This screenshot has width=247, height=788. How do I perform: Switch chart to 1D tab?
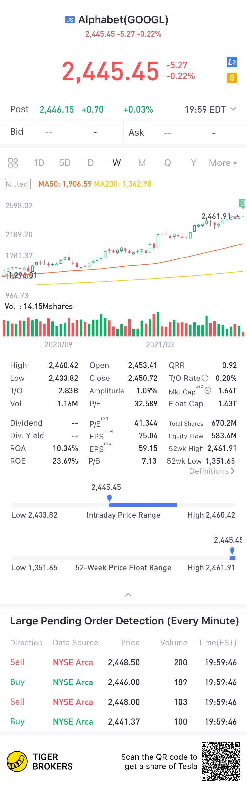coord(39,163)
